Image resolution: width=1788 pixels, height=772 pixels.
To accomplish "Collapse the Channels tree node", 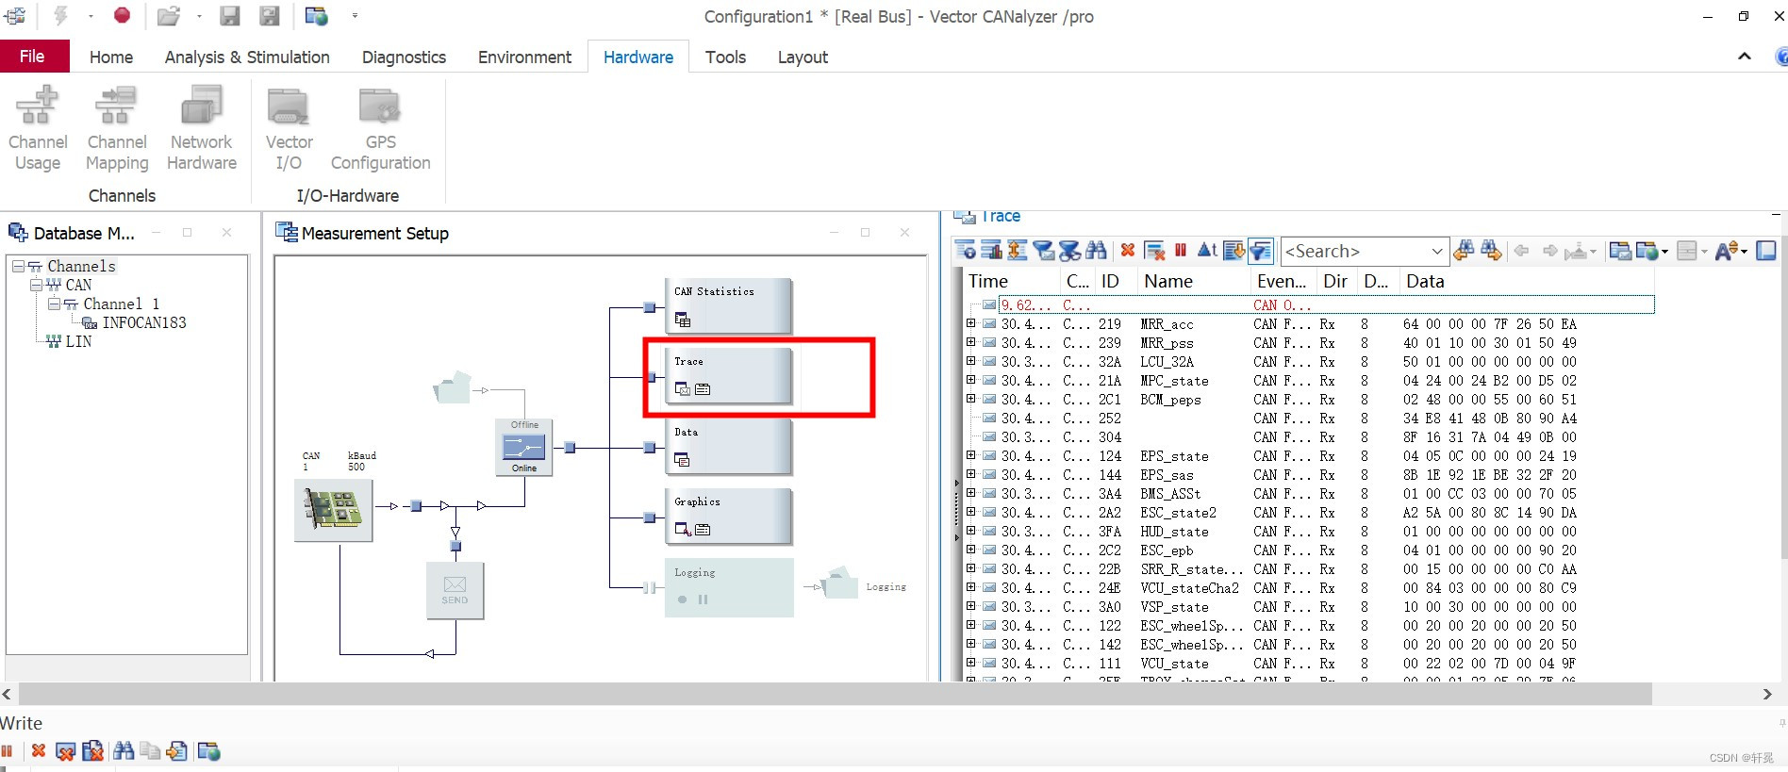I will coord(18,267).
